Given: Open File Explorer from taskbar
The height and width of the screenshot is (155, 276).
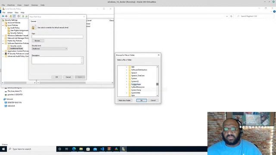Looking at the screenshot, I should click(81, 149).
